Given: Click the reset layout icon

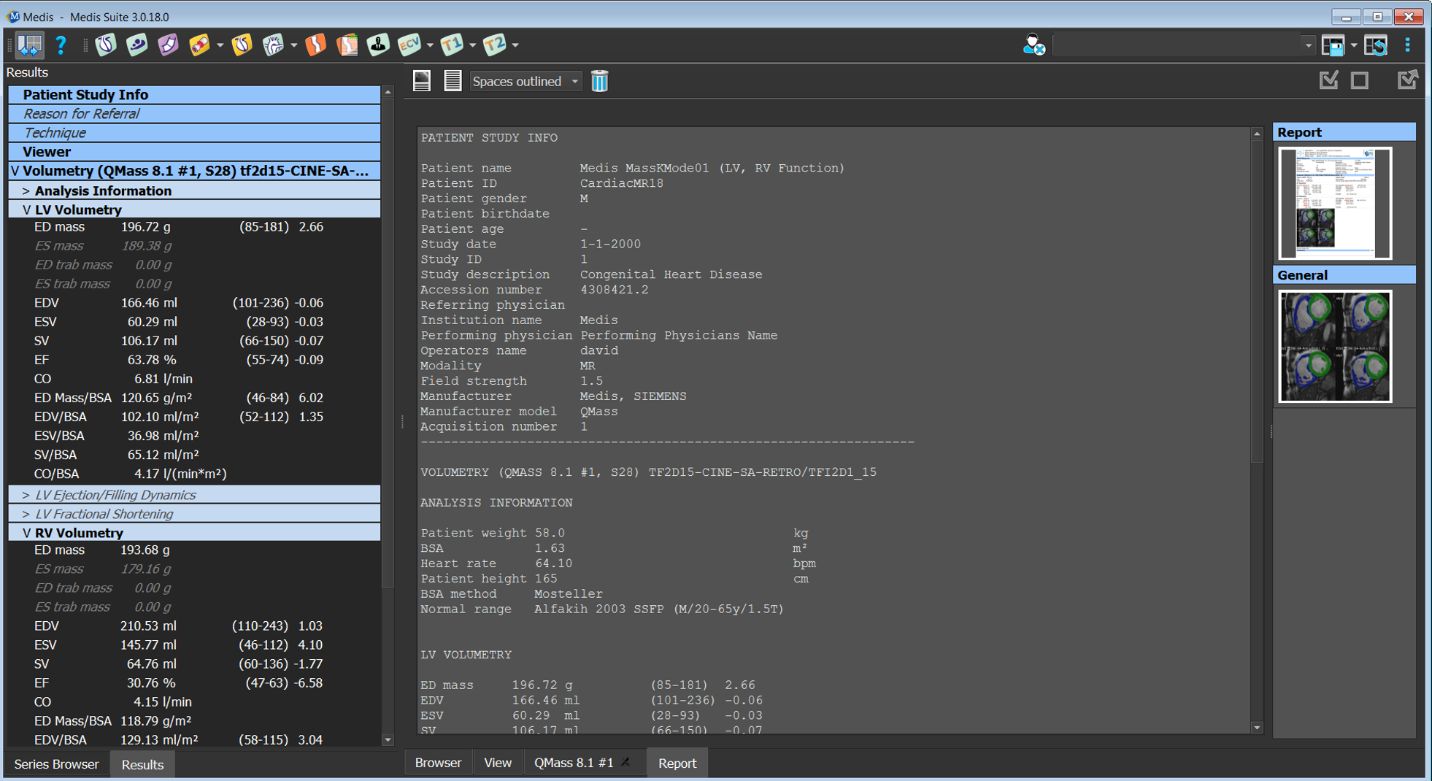Looking at the screenshot, I should (x=1376, y=45).
